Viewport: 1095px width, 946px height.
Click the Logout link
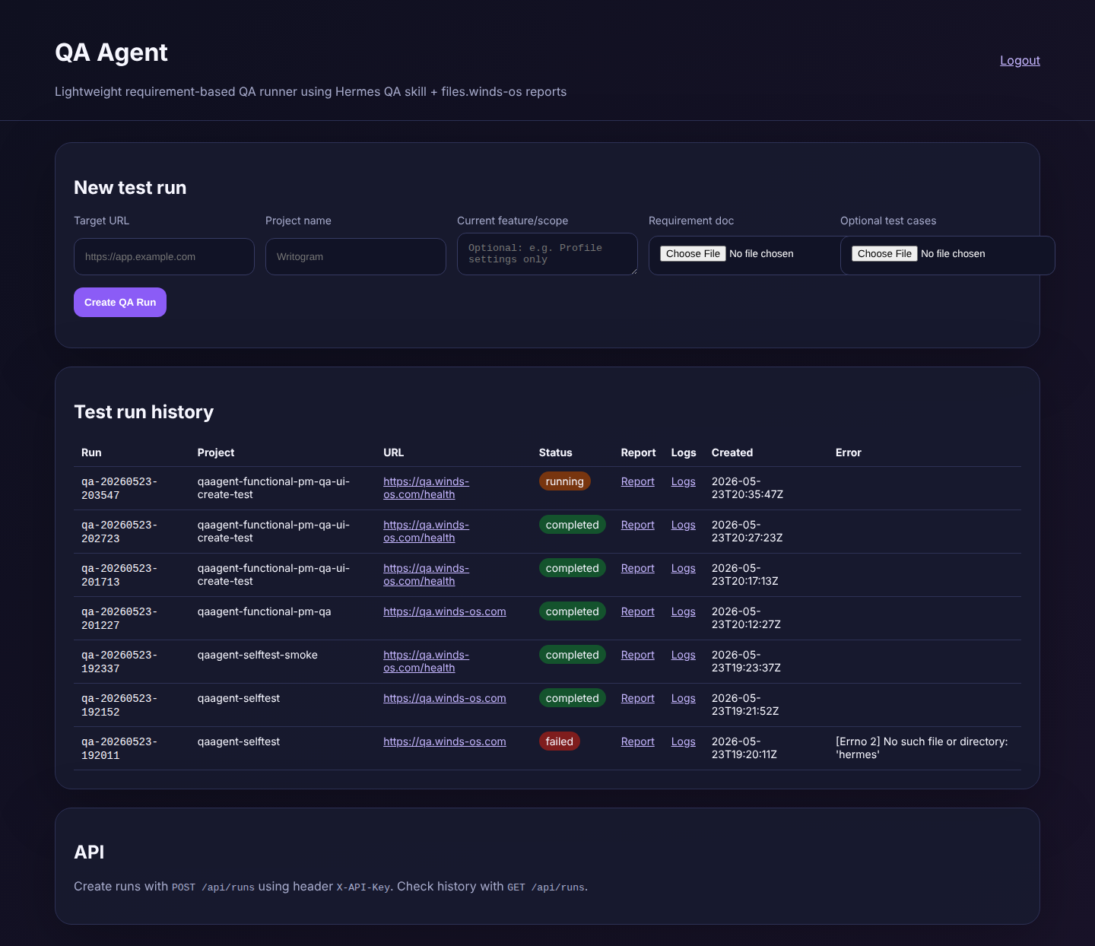pos(1020,61)
